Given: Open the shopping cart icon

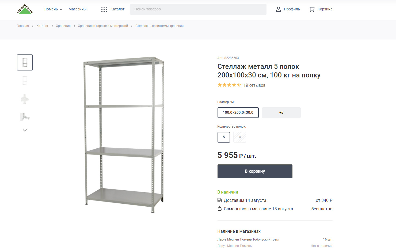Looking at the screenshot, I should 312,9.
